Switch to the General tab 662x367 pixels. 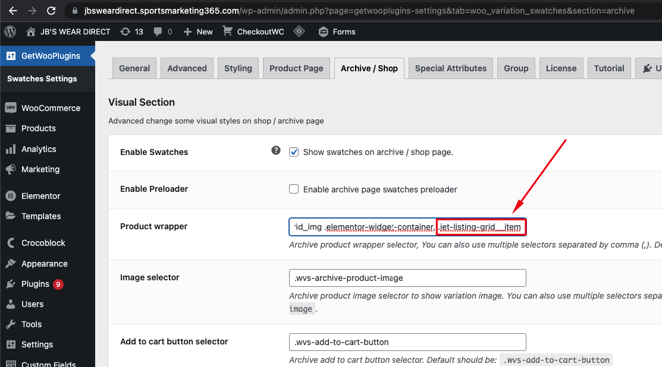click(x=134, y=68)
